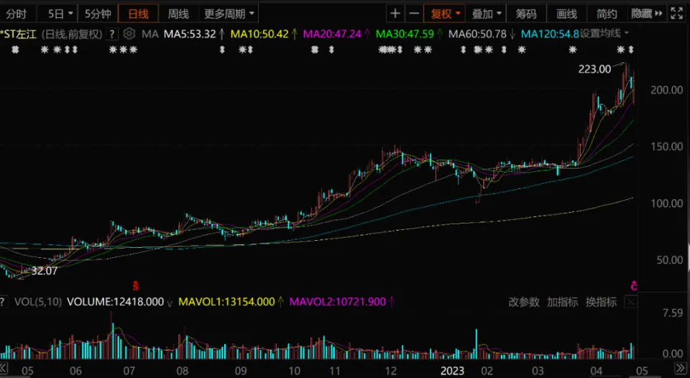The image size is (690, 378).
Task: Click the help question mark beside 前复权
Action: (x=111, y=33)
